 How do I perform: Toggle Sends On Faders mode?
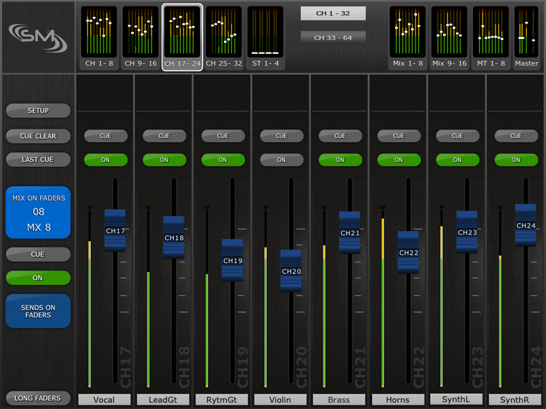coord(38,312)
